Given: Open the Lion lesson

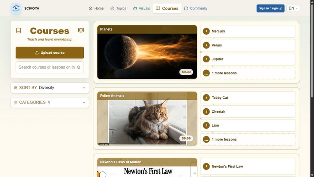Looking at the screenshot, I should [x=248, y=126].
